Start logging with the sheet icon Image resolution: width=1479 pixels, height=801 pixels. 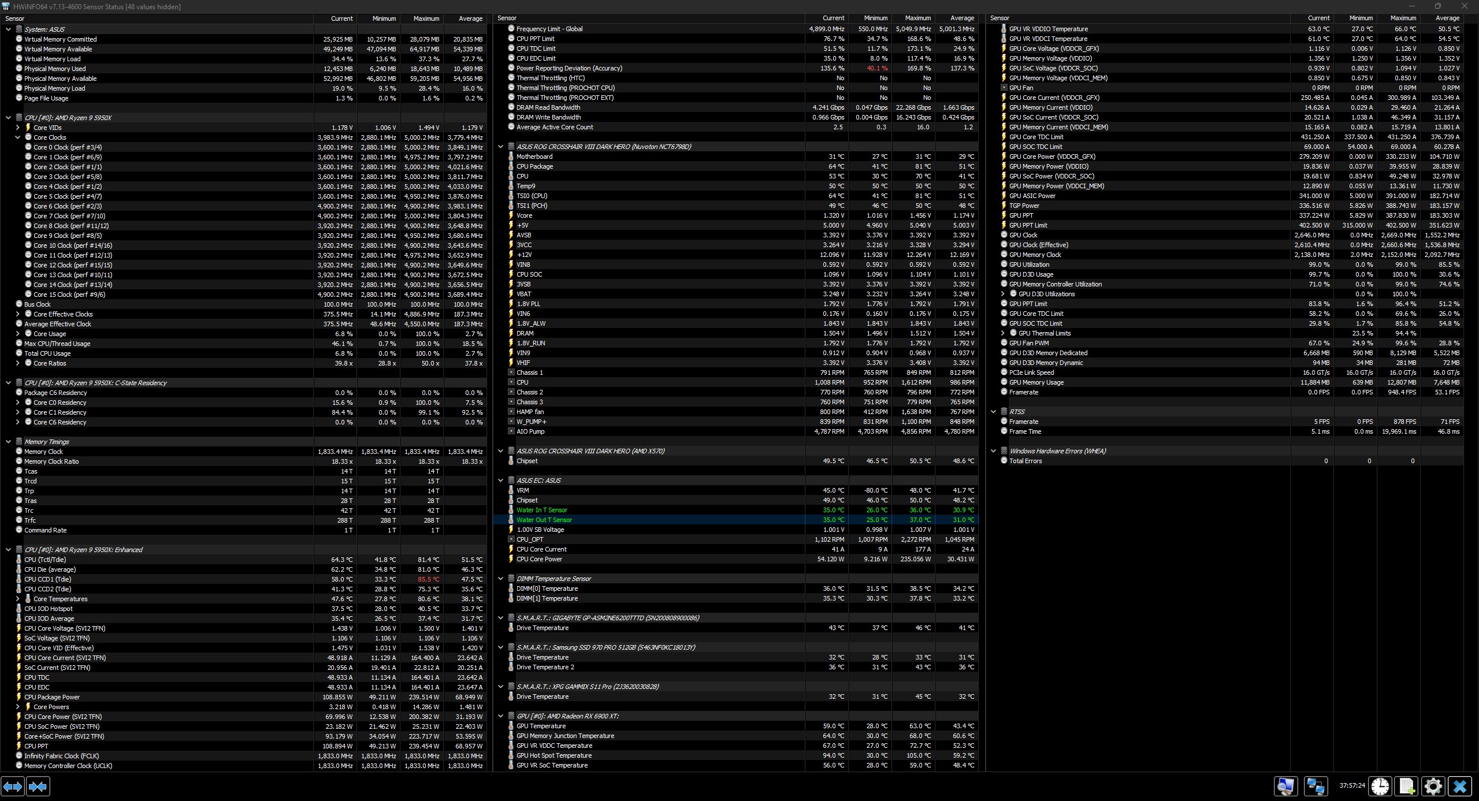click(1407, 786)
